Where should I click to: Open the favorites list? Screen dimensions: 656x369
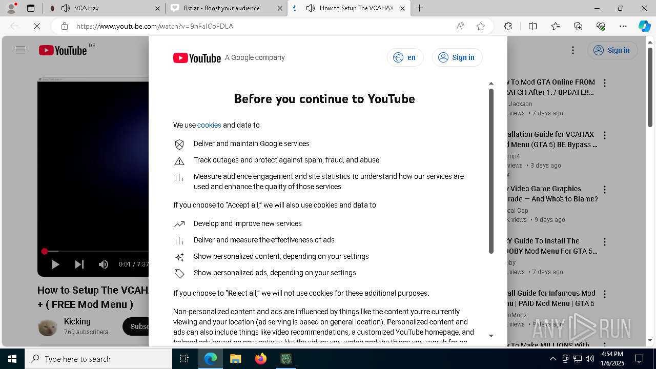point(556,26)
